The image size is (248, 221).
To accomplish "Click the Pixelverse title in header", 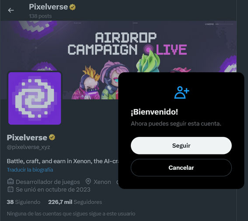I will [49, 7].
